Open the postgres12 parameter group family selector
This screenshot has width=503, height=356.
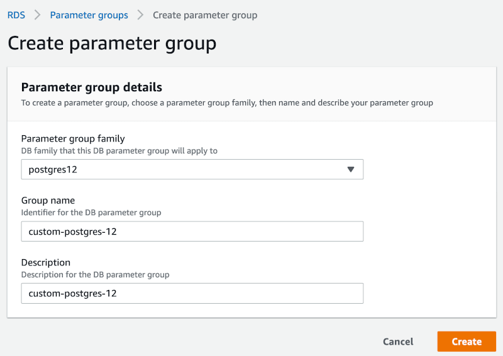coord(192,169)
